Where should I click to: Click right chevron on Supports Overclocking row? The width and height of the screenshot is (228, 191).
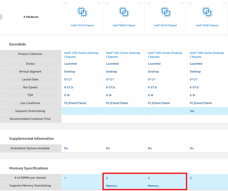click(x=59, y=111)
